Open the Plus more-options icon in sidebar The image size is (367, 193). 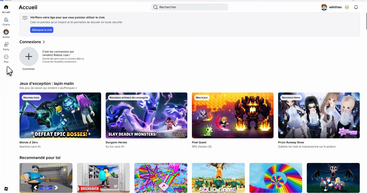[x=6, y=57]
